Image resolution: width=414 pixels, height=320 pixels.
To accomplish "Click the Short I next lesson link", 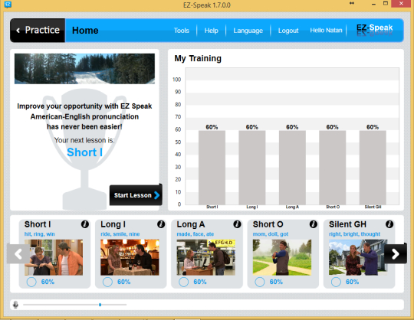I will [84, 152].
